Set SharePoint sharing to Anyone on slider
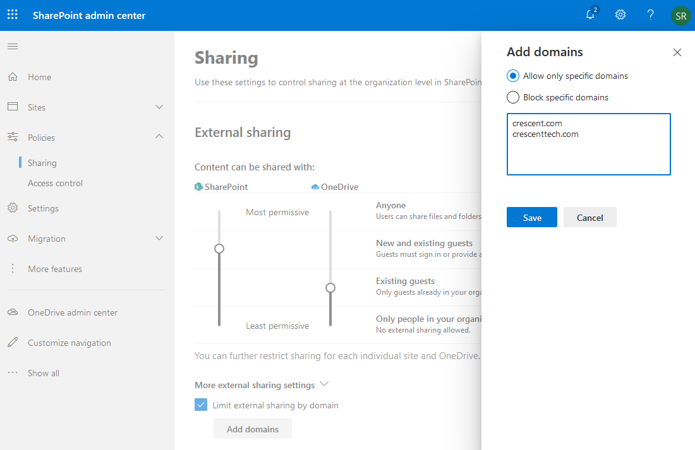The height and width of the screenshot is (450, 695). pos(219,211)
